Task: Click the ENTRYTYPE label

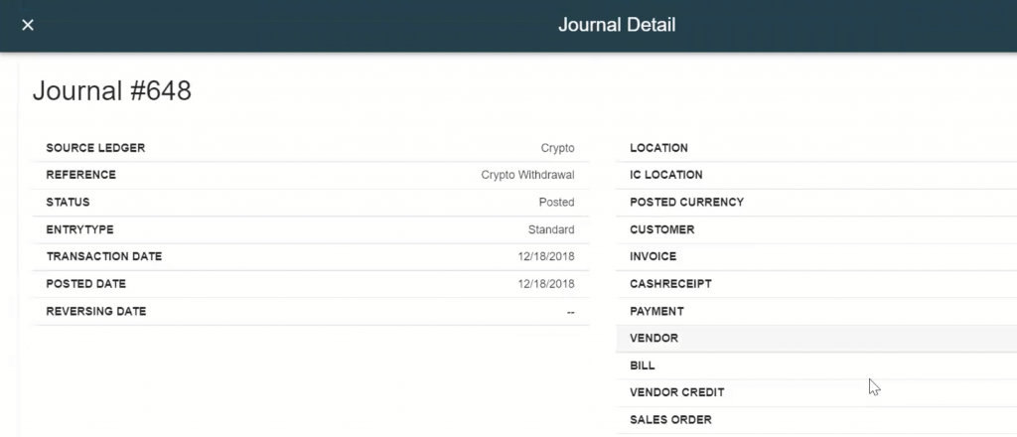Action: (79, 229)
